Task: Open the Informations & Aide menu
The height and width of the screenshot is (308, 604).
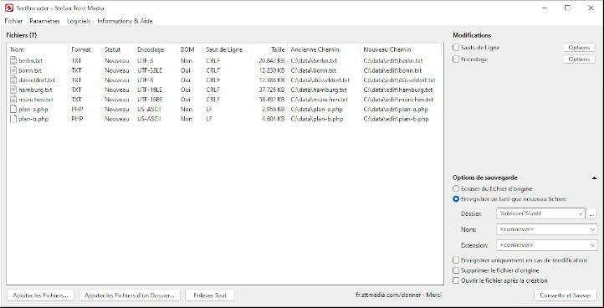Action: (125, 21)
